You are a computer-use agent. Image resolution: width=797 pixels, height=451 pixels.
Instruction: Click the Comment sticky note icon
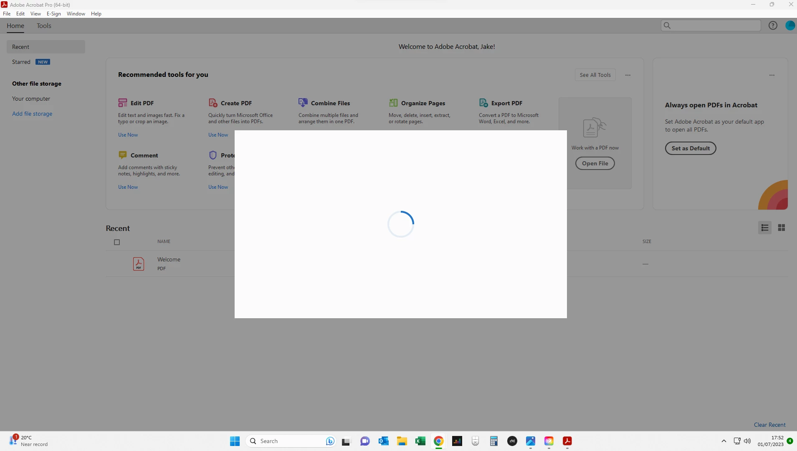[x=122, y=155]
